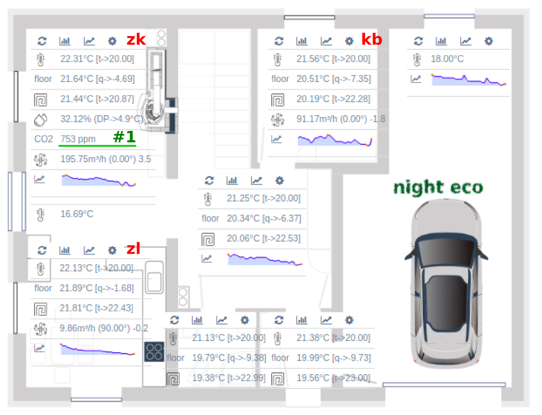The height and width of the screenshot is (415, 542).
Task: Open bar chart in 21.25°C panel
Action: (x=232, y=181)
